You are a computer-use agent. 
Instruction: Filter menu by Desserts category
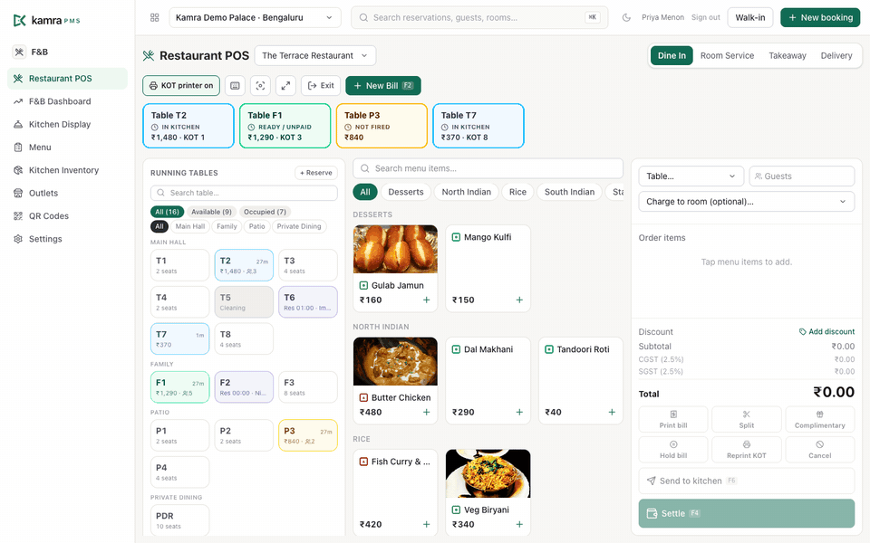[x=406, y=192]
